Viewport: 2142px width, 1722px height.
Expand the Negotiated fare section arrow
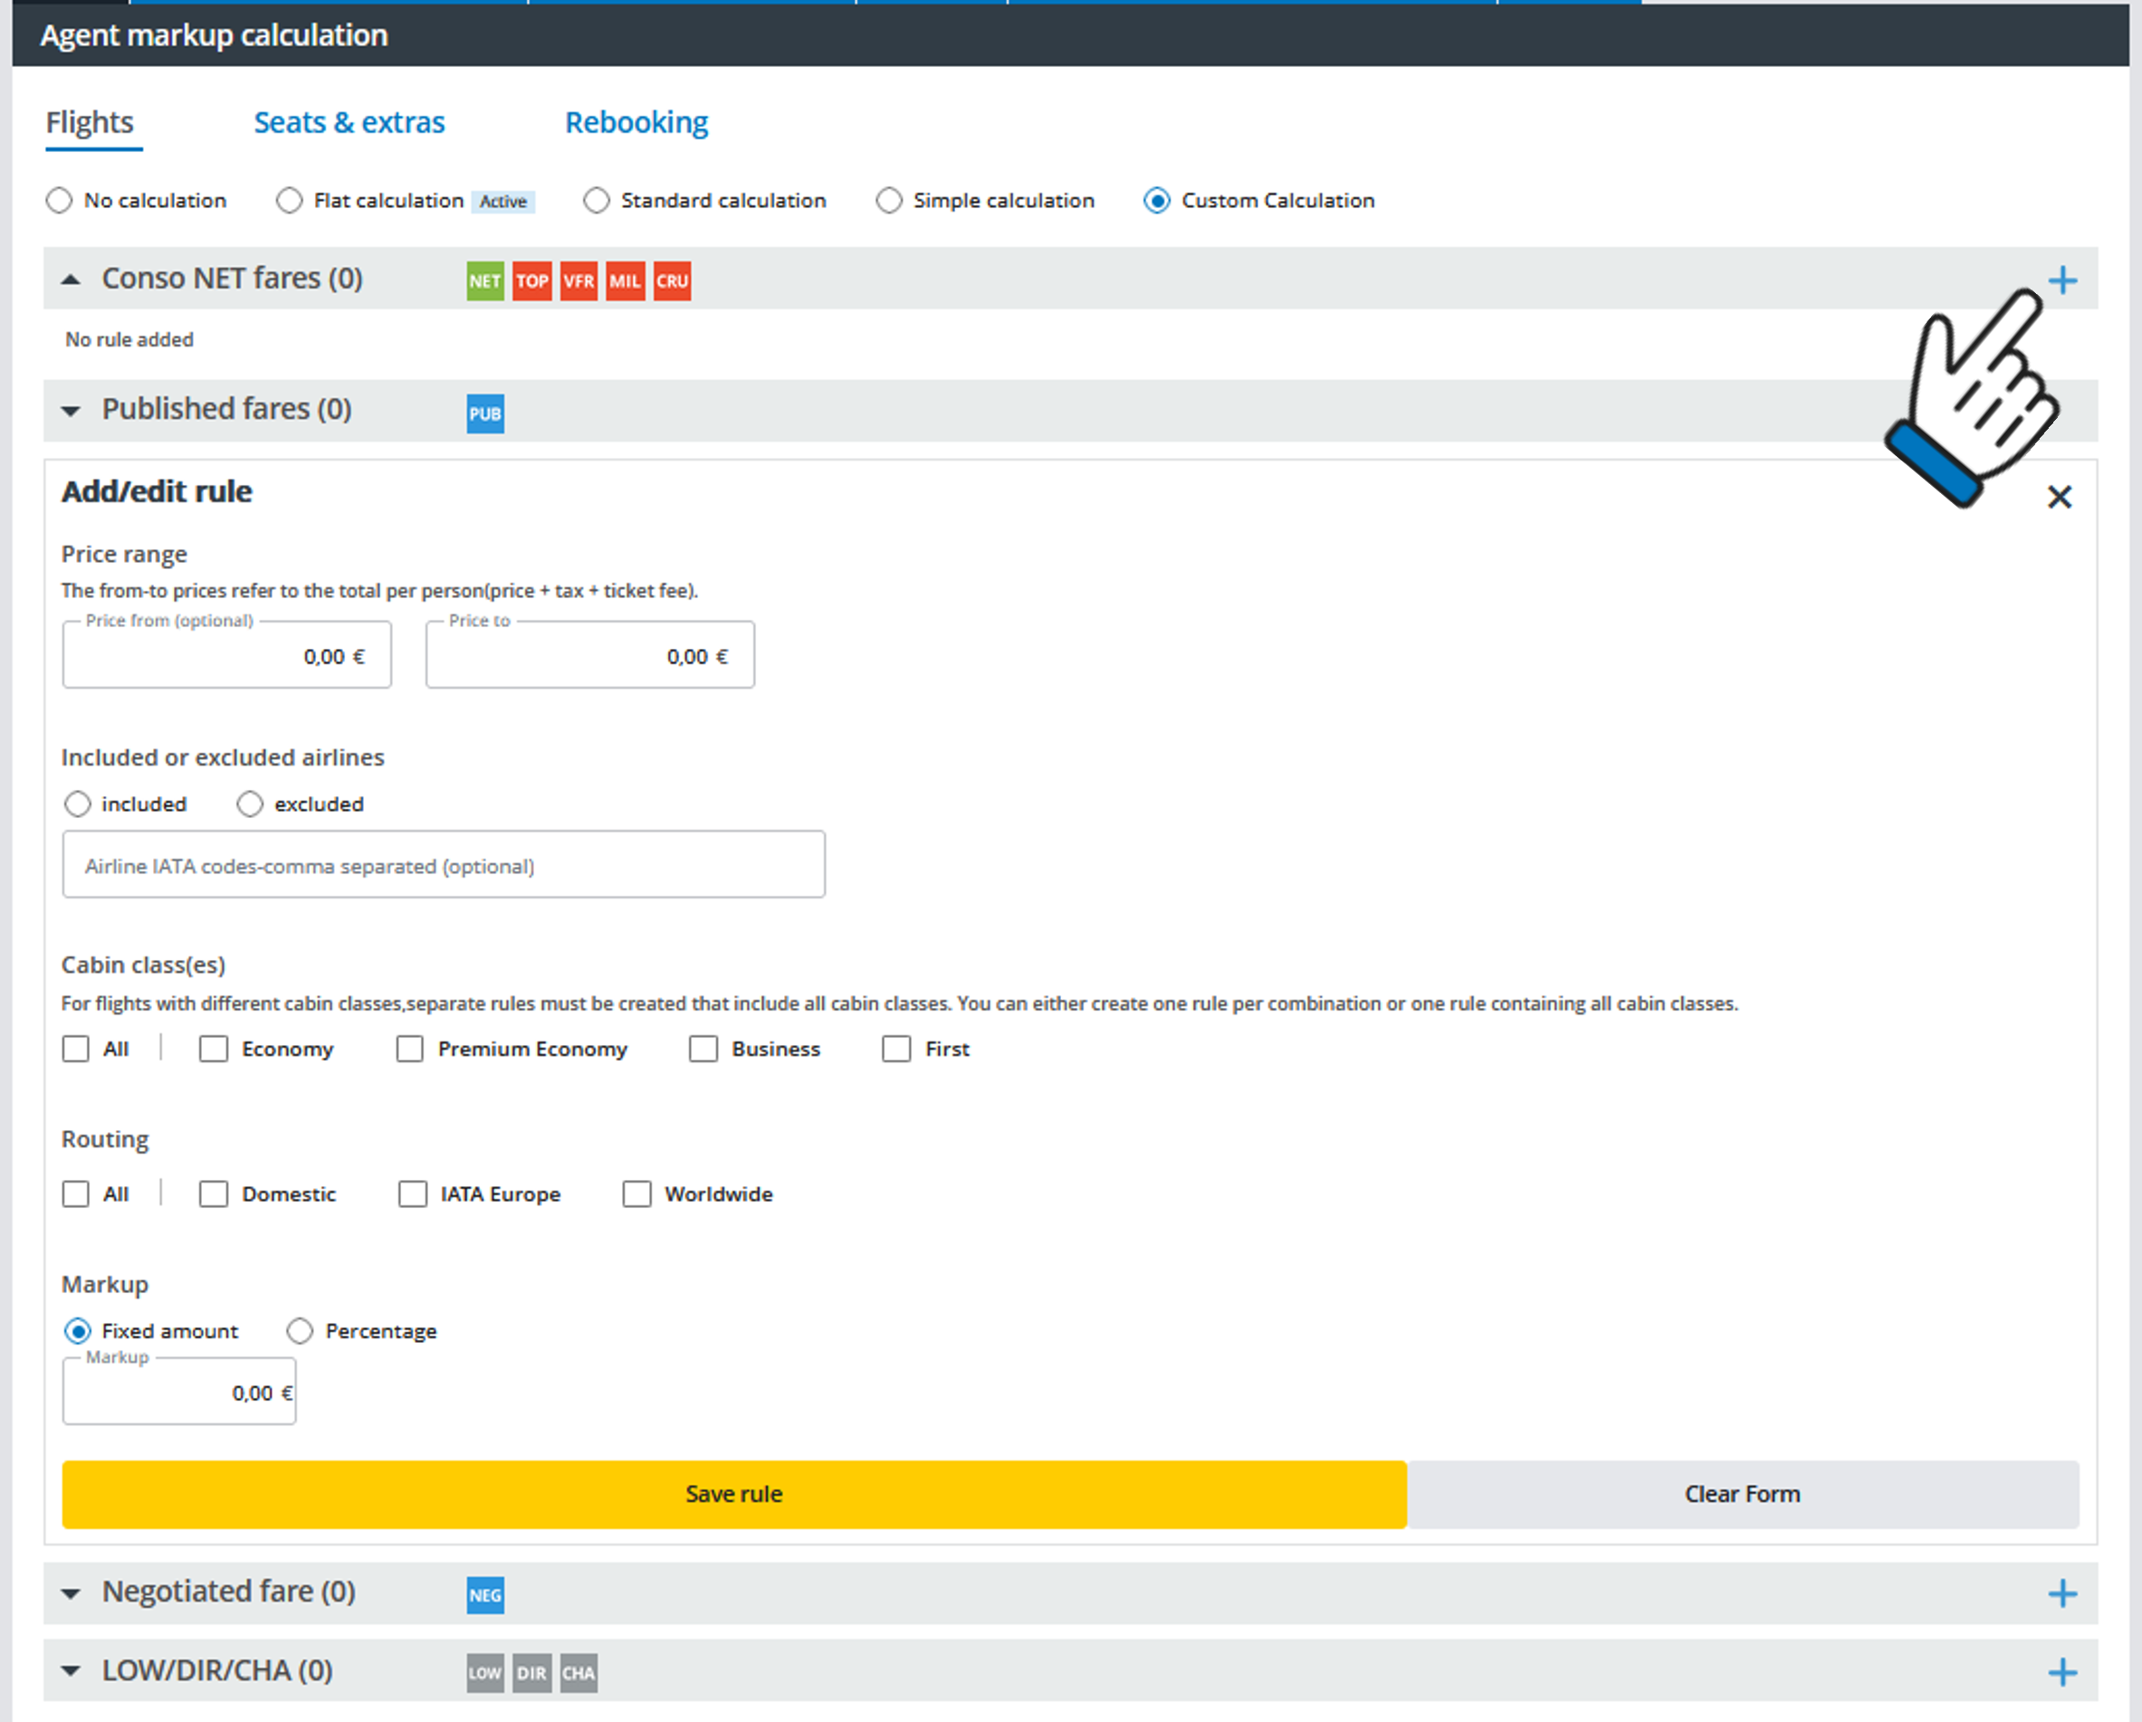pos(71,1594)
